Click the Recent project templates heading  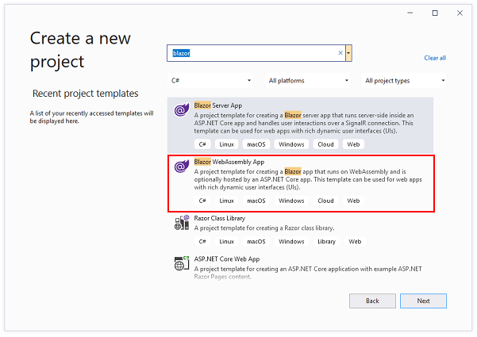pos(85,94)
